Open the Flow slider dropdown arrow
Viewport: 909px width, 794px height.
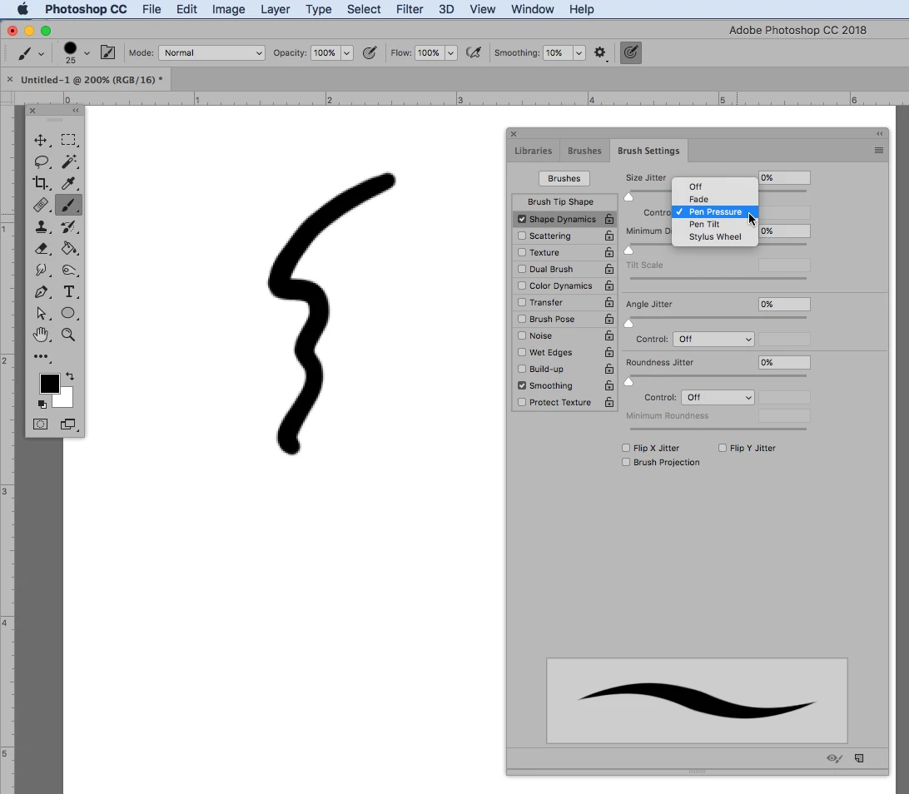pos(450,52)
